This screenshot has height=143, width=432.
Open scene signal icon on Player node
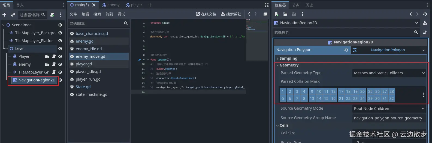coord(47,56)
